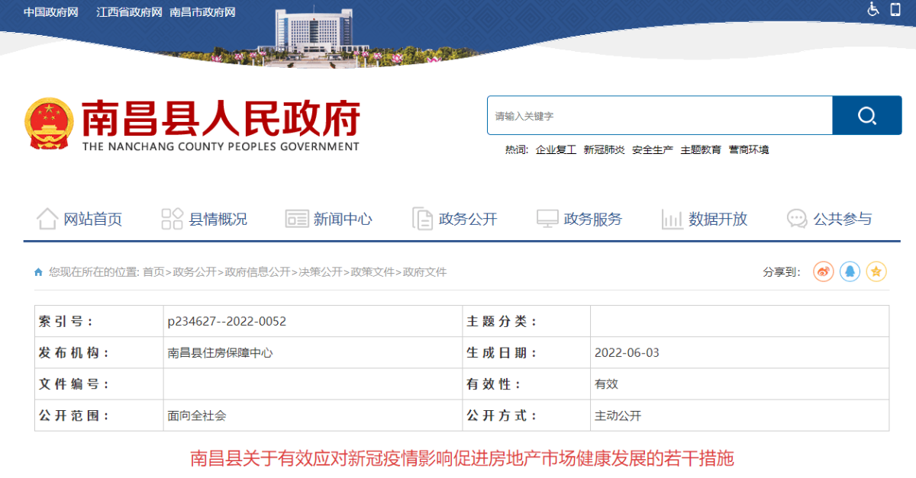Click the 南昌县人民政府 site title
The image size is (916, 478).
[x=220, y=117]
